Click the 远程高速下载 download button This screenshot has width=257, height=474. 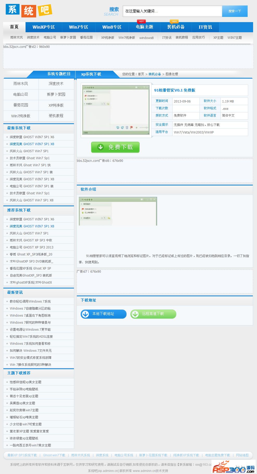(153, 314)
